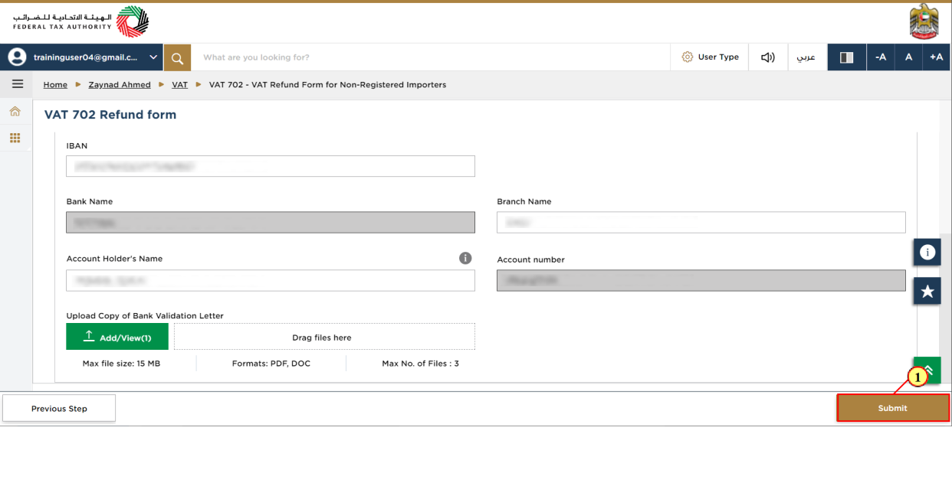This screenshot has height=496, width=952.
Task: Open the User Type settings
Action: coord(711,57)
